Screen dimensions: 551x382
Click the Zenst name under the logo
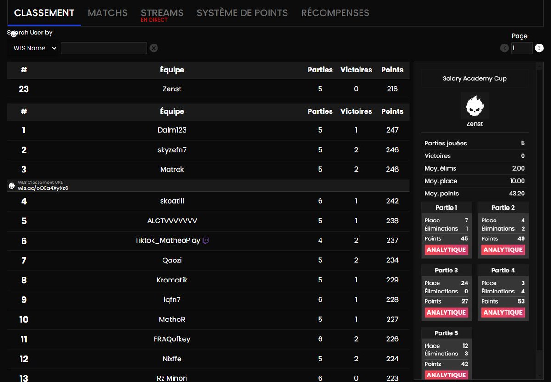pyautogui.click(x=475, y=124)
